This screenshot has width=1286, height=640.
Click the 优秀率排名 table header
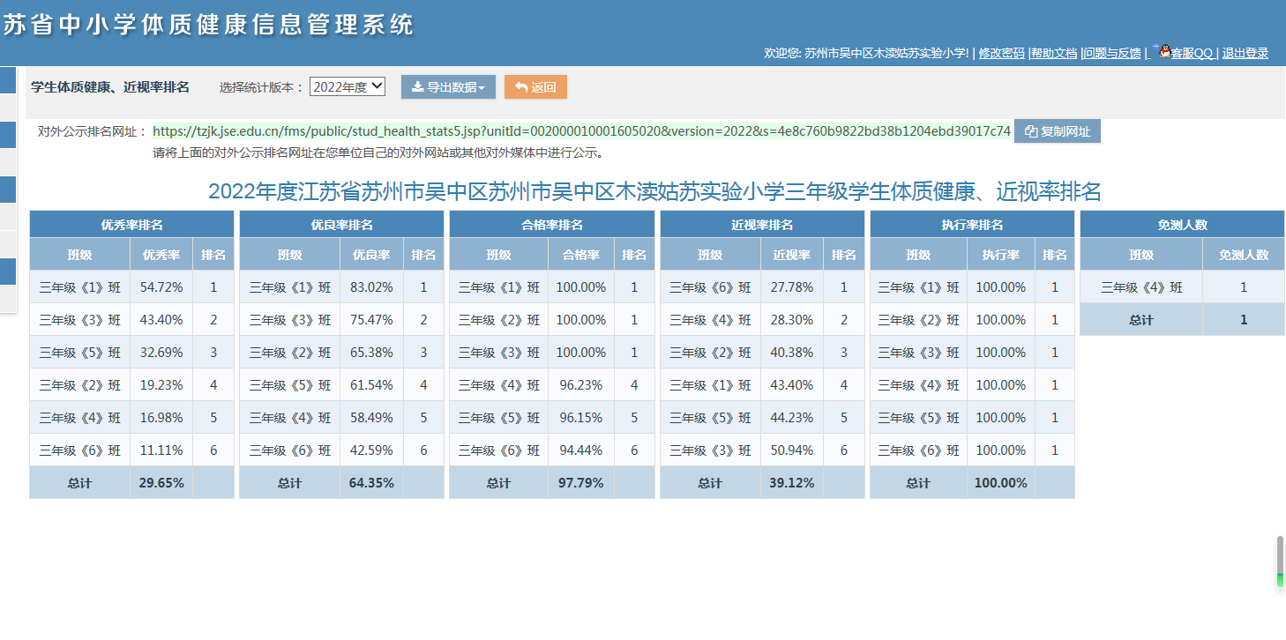pyautogui.click(x=132, y=225)
